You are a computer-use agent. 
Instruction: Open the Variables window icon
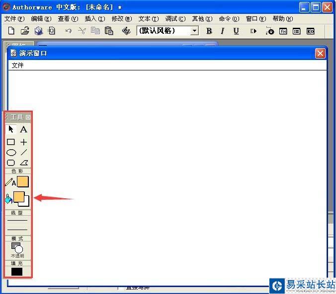297,31
